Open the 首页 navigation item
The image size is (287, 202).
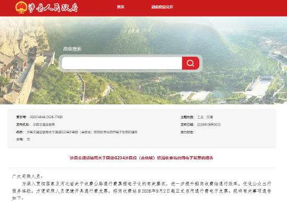coord(121,7)
